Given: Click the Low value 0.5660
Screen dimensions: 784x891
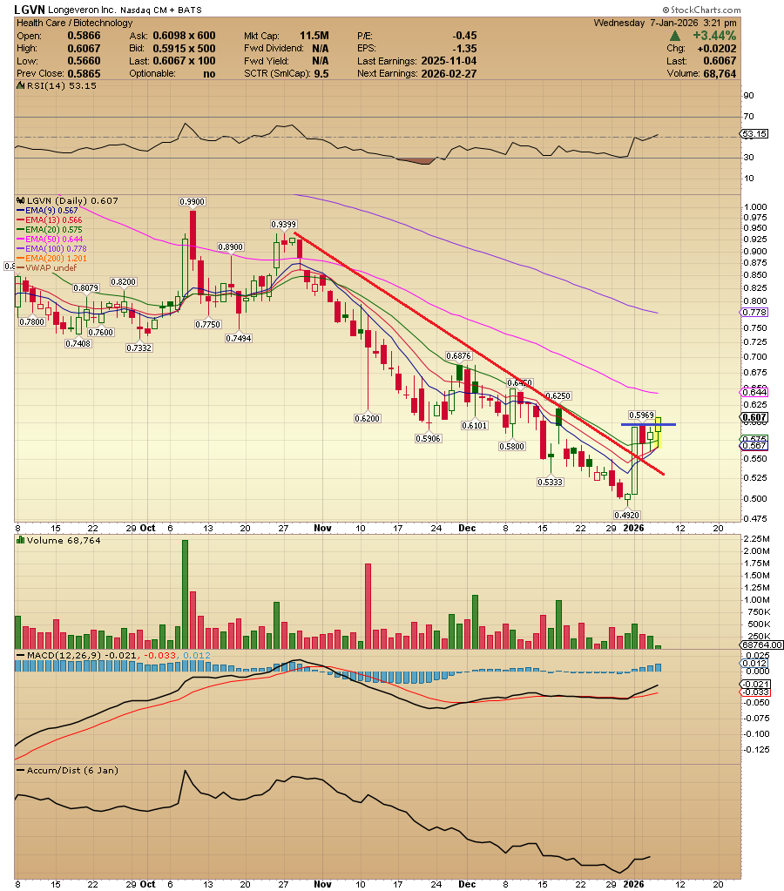Looking at the screenshot, I should pyautogui.click(x=84, y=61).
